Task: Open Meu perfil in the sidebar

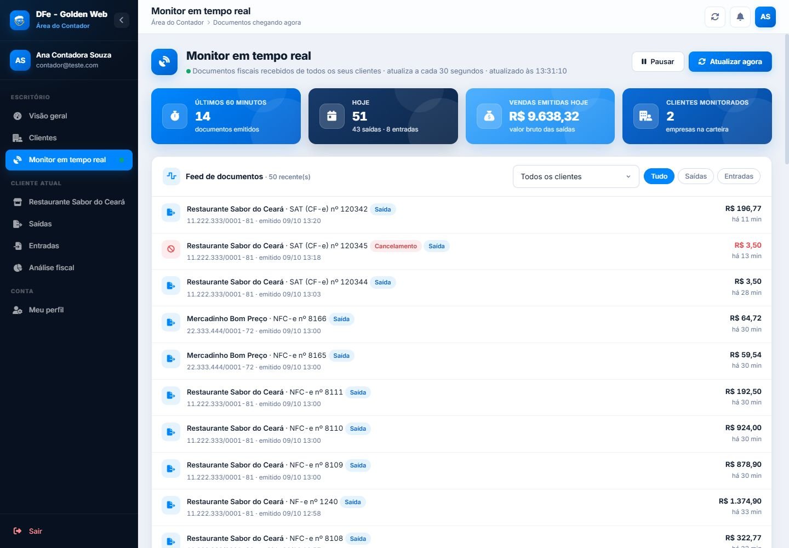Action: [69, 310]
